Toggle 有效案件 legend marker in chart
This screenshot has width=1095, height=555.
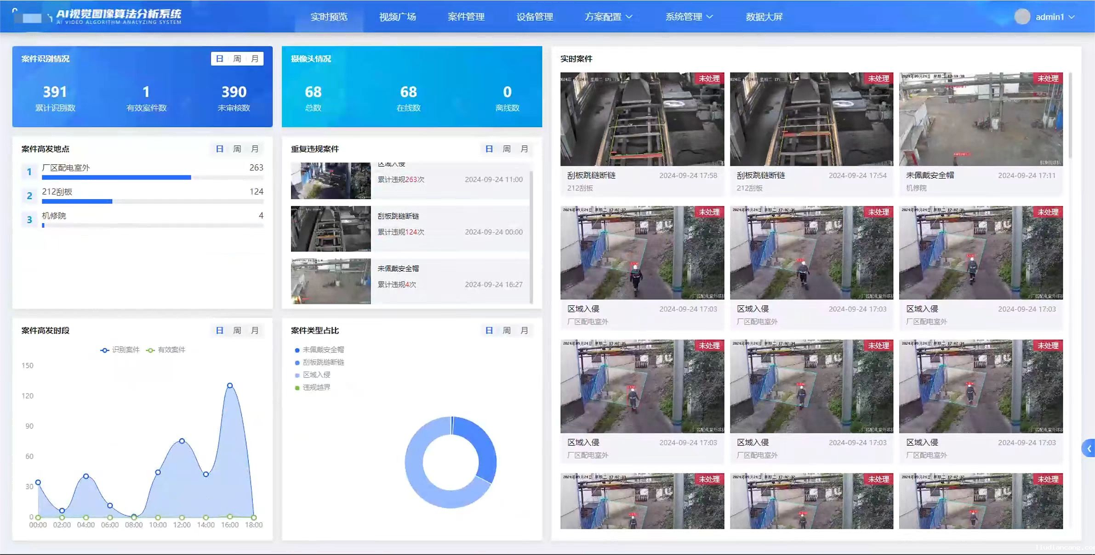click(150, 350)
